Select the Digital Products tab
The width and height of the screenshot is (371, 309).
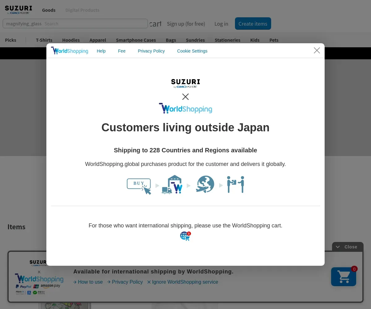(82, 10)
